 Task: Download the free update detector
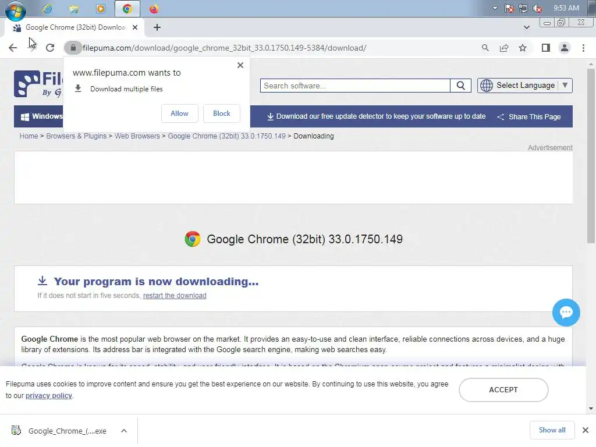tap(377, 116)
